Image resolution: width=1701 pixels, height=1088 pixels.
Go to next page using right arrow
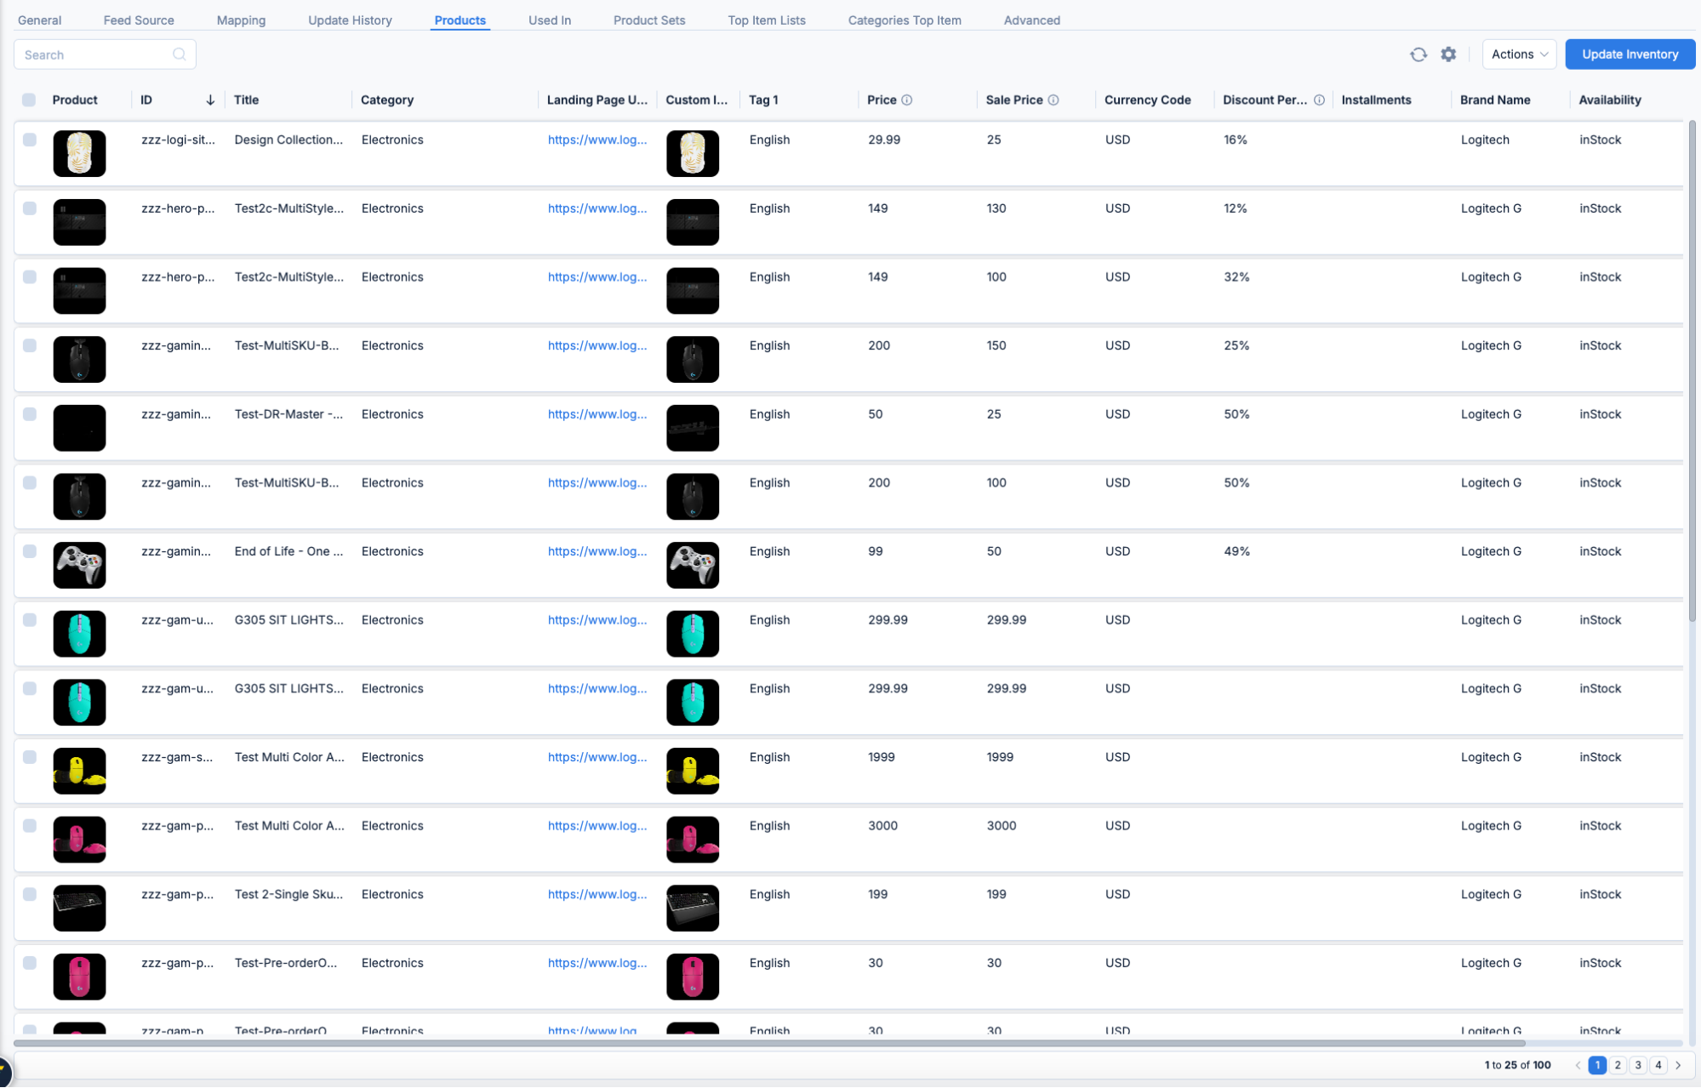pos(1678,1065)
